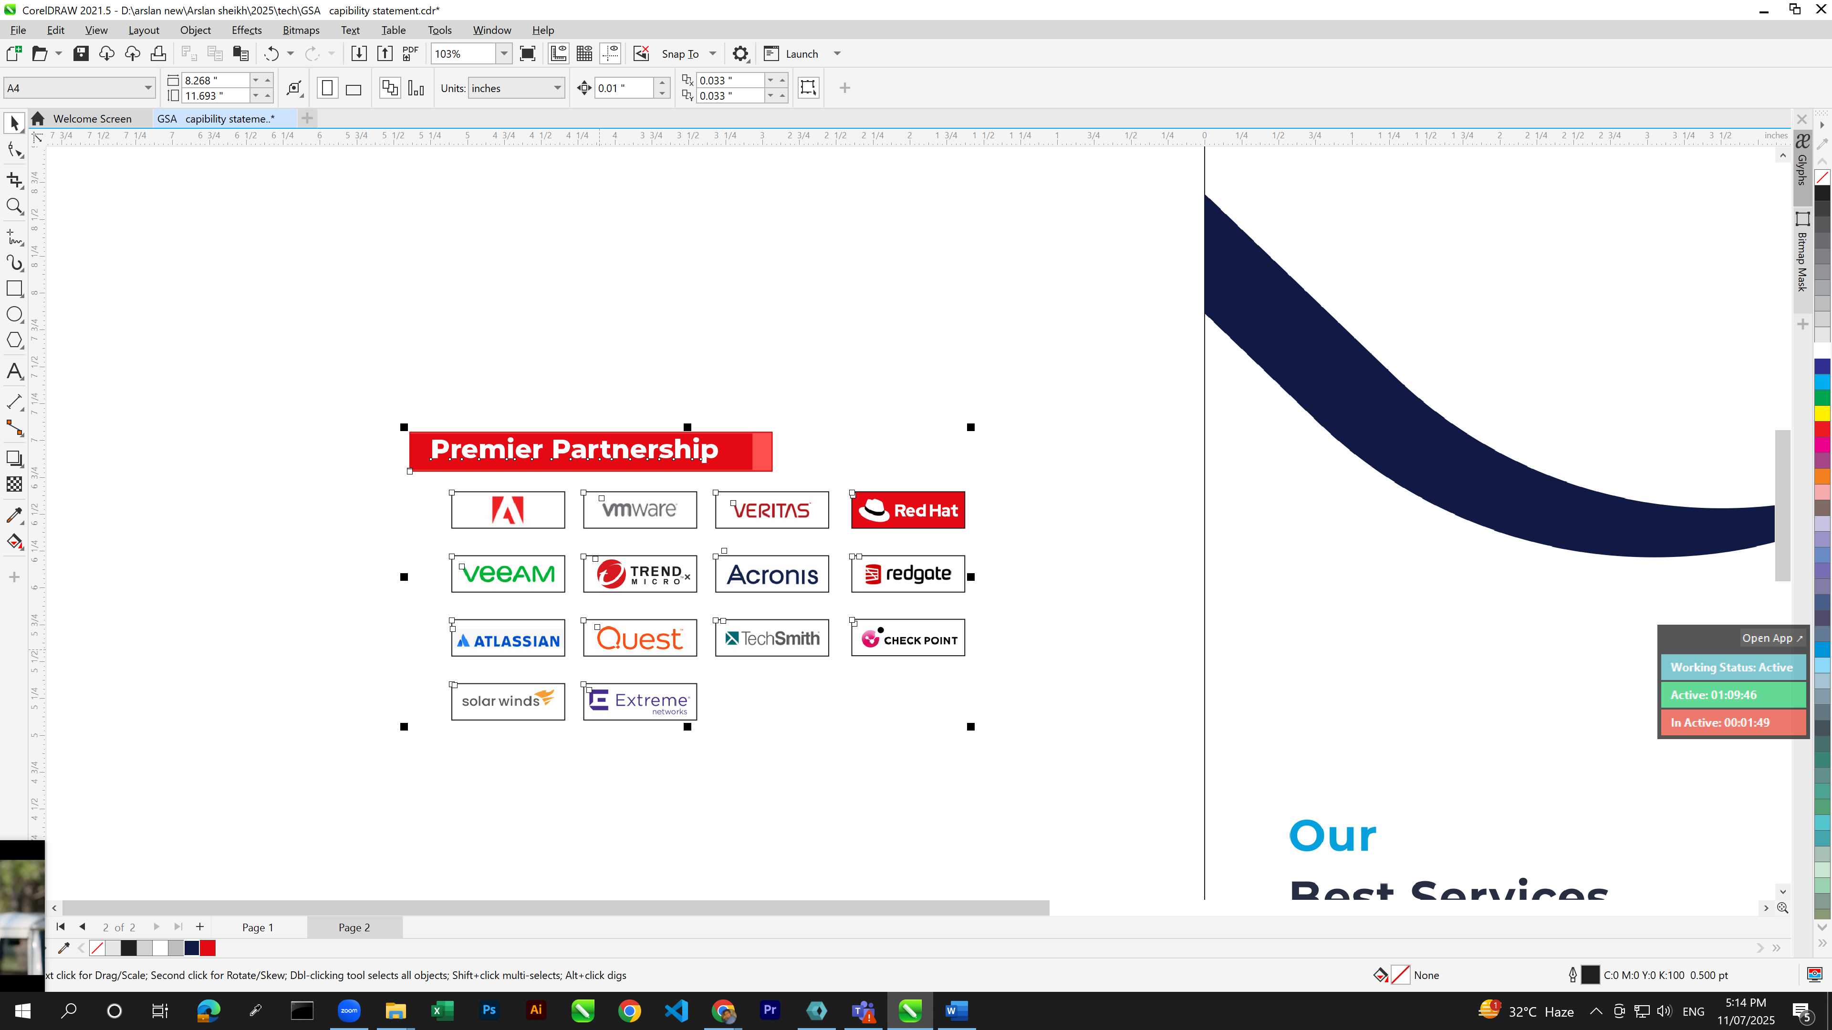Image resolution: width=1832 pixels, height=1030 pixels.
Task: Open the Bitmaps menu
Action: (301, 30)
